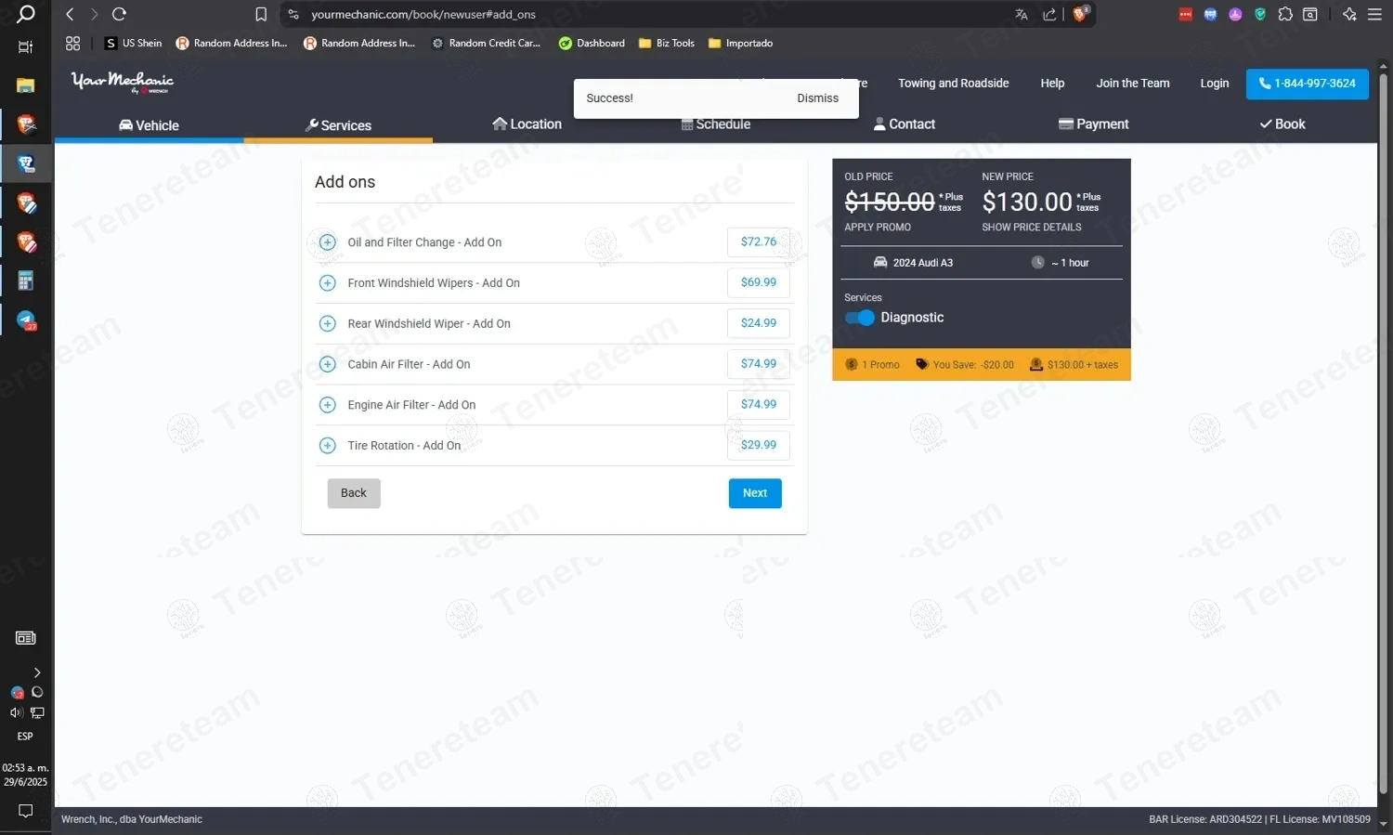Toggle the Diagnostic service switch off
This screenshot has height=835, width=1393.
[x=860, y=318]
